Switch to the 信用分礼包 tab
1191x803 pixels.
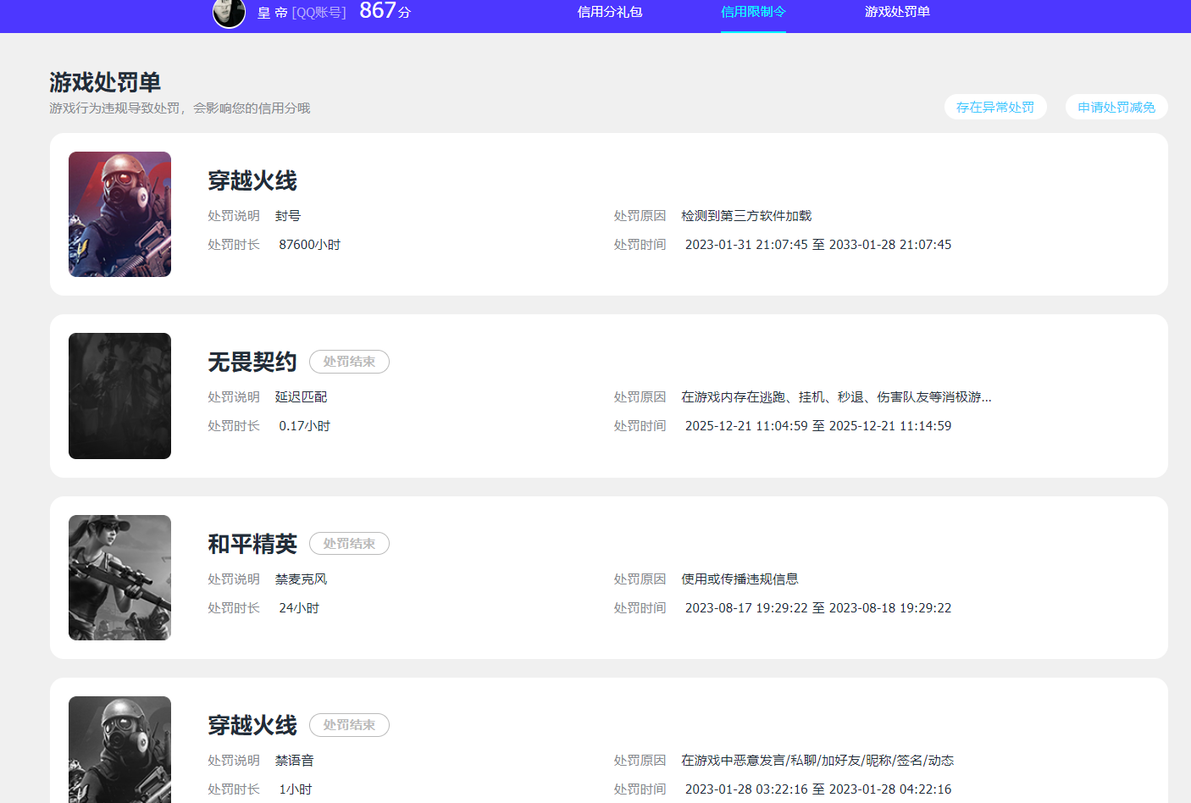pyautogui.click(x=609, y=11)
